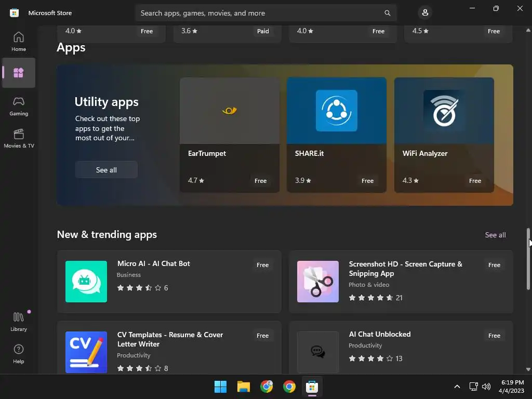Screen dimensions: 532x399
Task: Show hidden tray icons chevron
Action: 457,387
